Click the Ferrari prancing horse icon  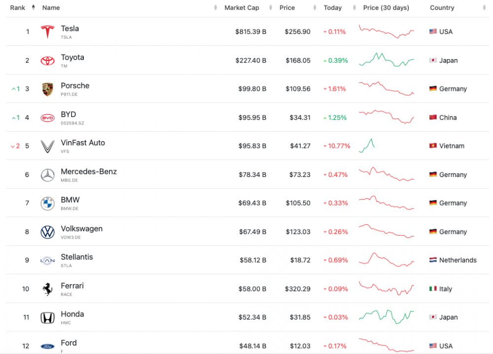pos(47,289)
